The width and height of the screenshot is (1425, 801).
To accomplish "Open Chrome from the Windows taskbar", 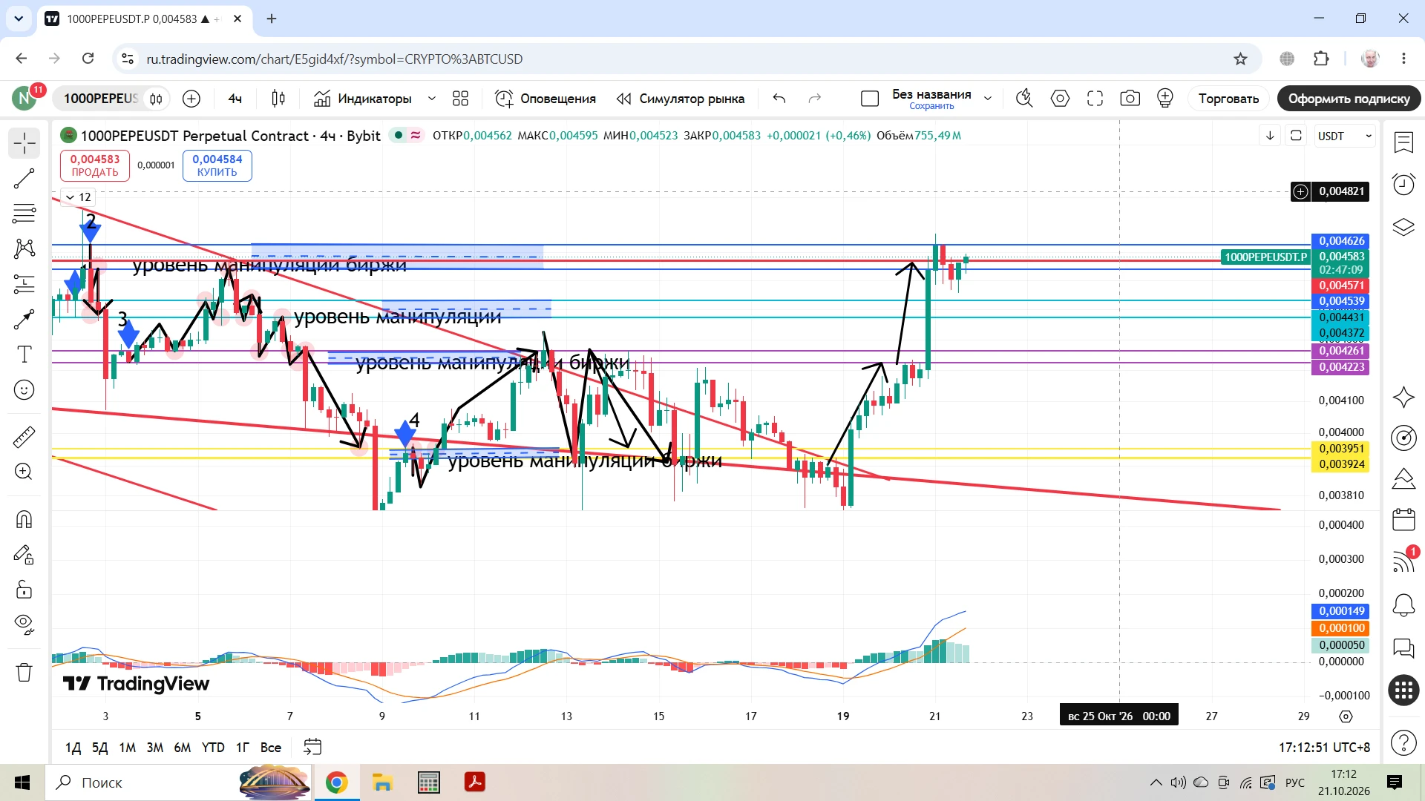I will pyautogui.click(x=336, y=782).
